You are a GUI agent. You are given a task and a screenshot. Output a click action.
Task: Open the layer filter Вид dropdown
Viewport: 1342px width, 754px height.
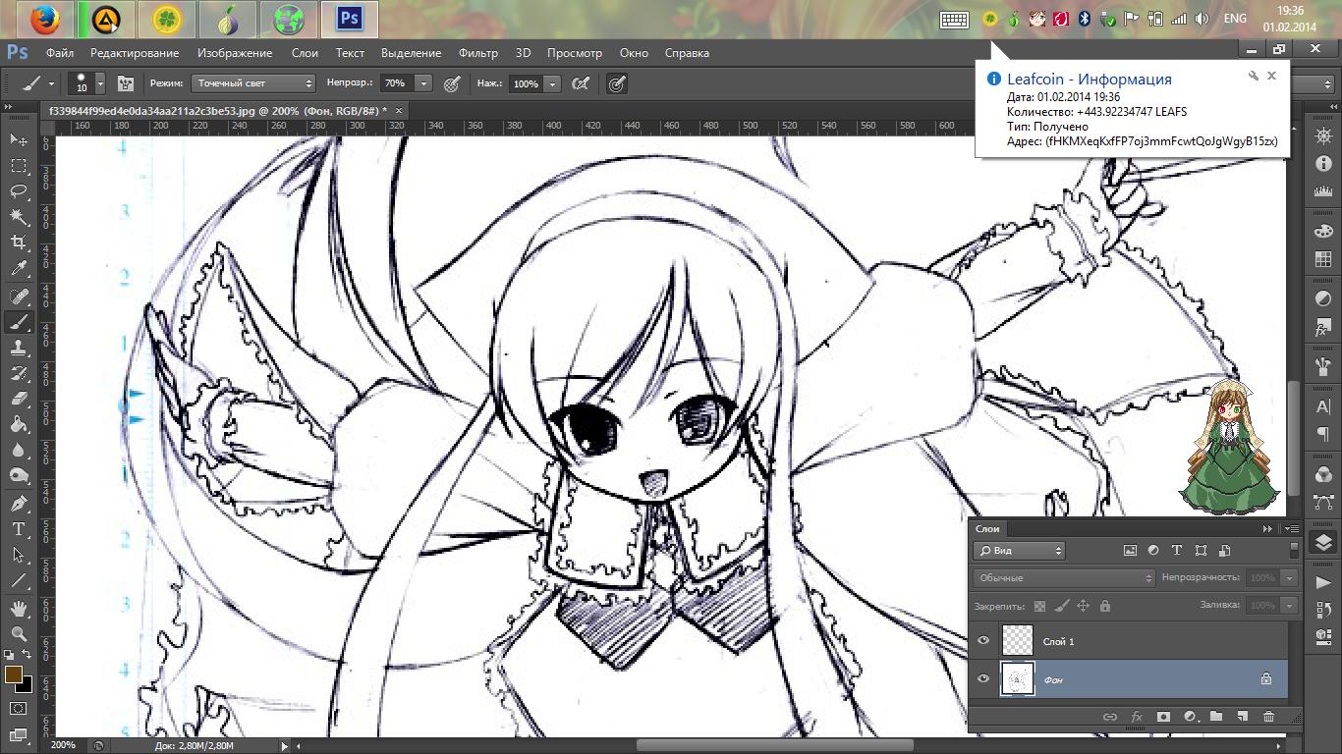(x=1019, y=551)
